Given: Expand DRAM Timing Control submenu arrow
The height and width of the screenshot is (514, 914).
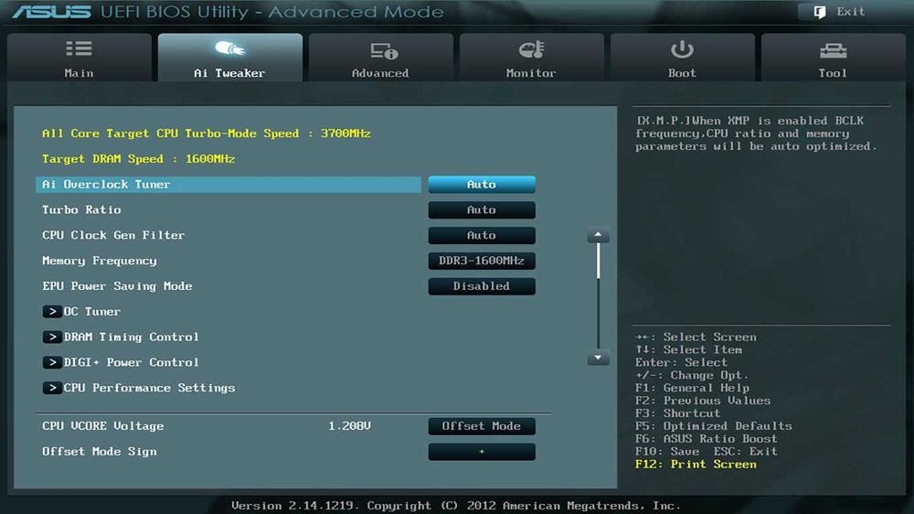Looking at the screenshot, I should (x=52, y=337).
